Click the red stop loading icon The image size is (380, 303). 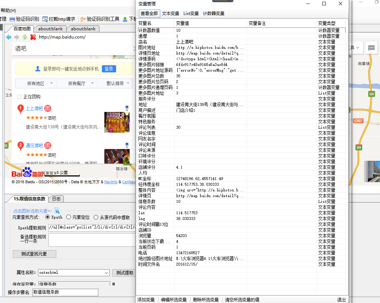[33, 37]
